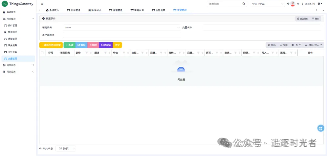This screenshot has height=156, width=327.
Task: Collapse the 搜索条件 panel toggle
Action: [44, 18]
